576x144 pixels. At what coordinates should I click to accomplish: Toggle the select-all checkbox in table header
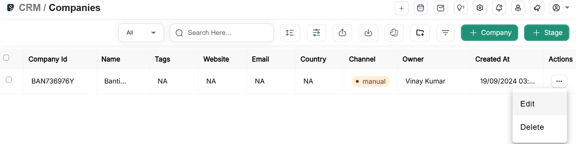tap(6, 58)
